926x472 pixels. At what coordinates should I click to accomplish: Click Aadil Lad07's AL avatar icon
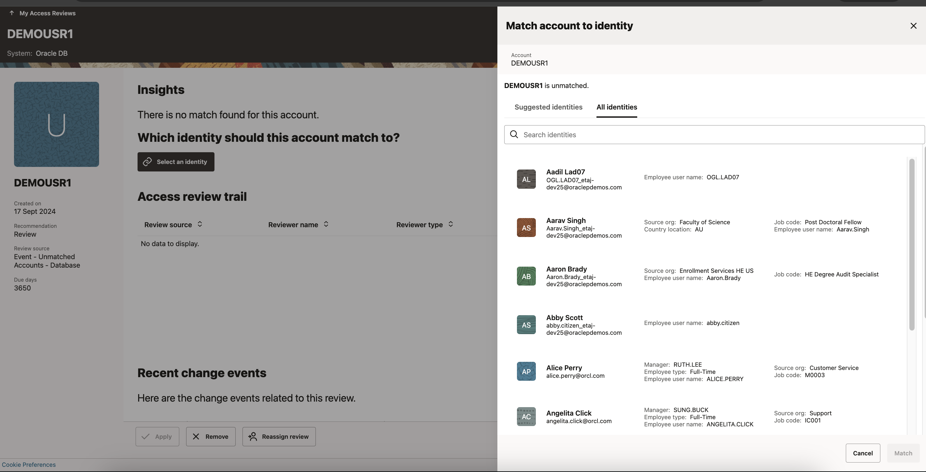click(526, 179)
